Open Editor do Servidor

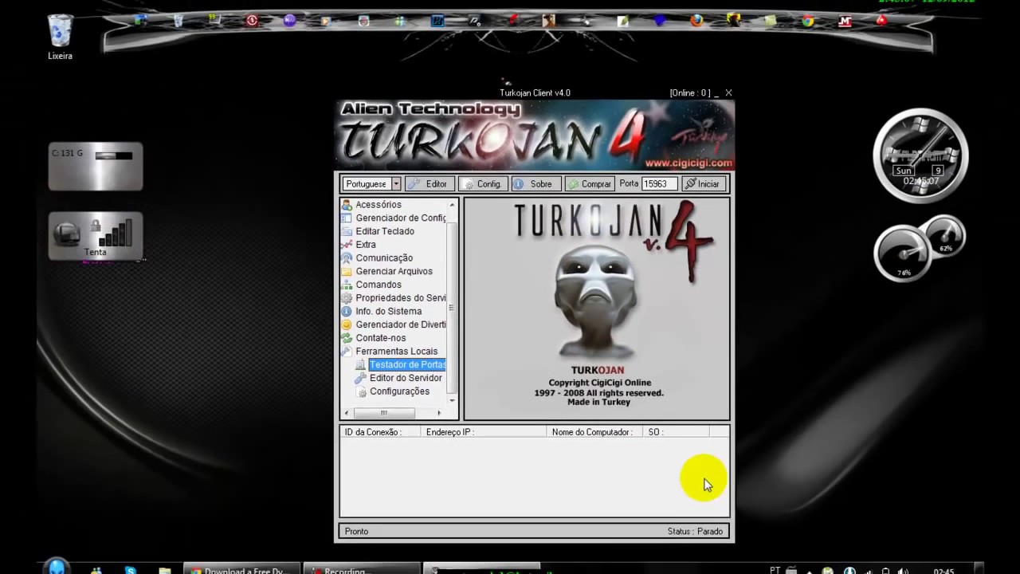(x=405, y=378)
